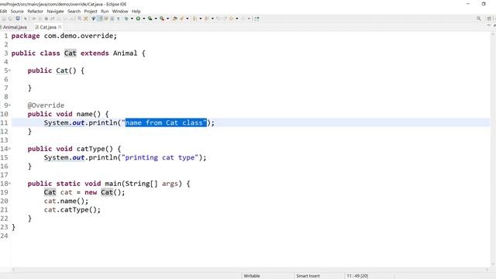Toggle the Breadcrumb toolbar button
Image resolution: width=496 pixels, height=279 pixels.
pyautogui.click(x=94, y=19)
